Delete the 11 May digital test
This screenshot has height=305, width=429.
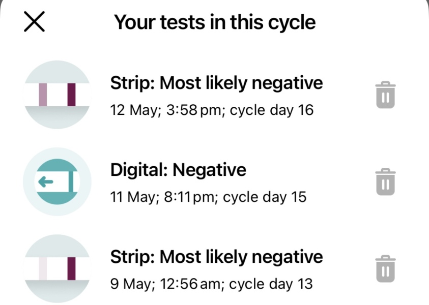[x=386, y=181]
